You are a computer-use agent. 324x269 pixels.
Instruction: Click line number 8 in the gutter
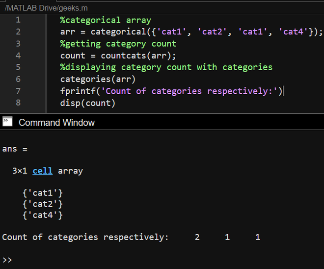click(x=18, y=103)
